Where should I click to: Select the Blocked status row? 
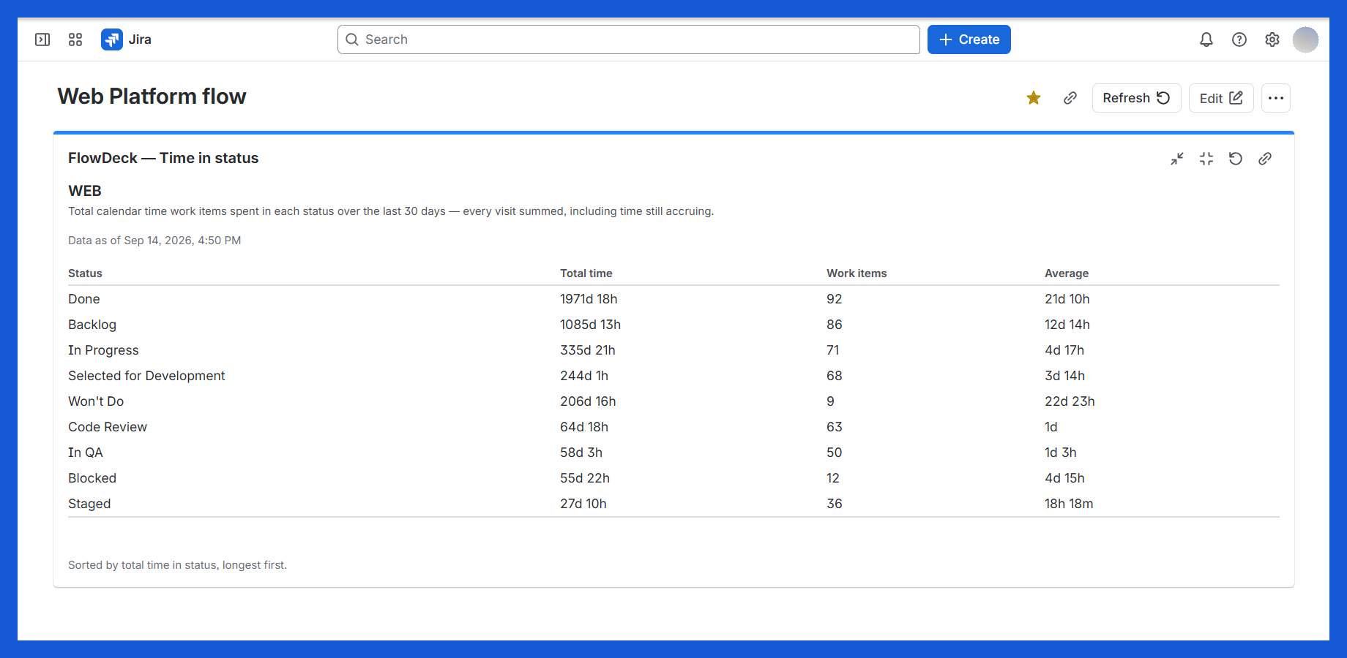[x=673, y=478]
